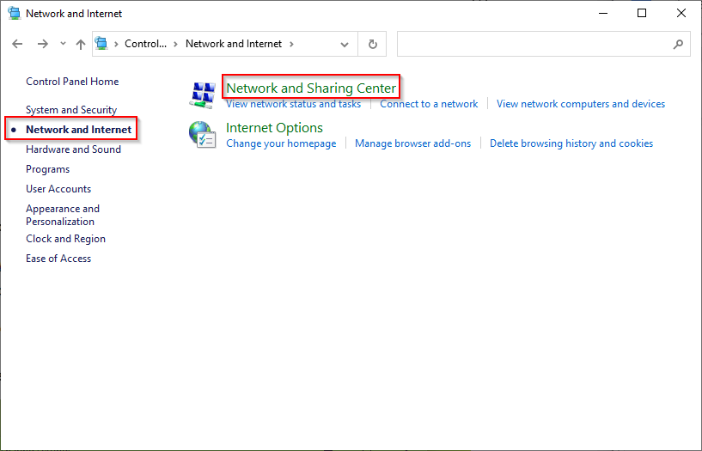The height and width of the screenshot is (451, 702).
Task: Select Hardware and Sound in sidebar
Action: [x=73, y=149]
